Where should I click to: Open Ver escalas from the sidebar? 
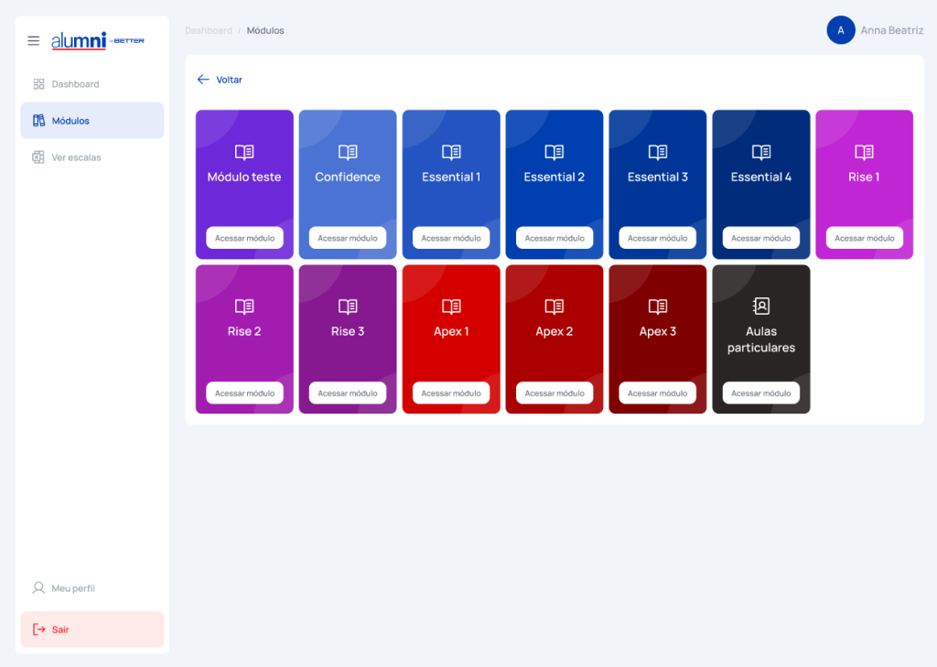coord(76,157)
